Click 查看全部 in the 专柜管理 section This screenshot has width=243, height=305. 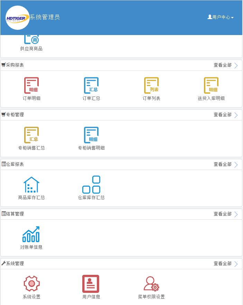point(222,115)
